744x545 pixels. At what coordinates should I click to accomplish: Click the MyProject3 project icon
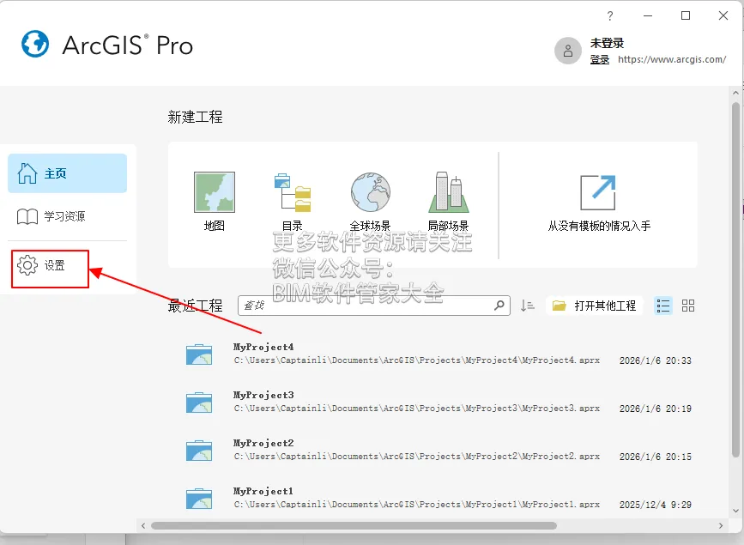click(x=199, y=403)
